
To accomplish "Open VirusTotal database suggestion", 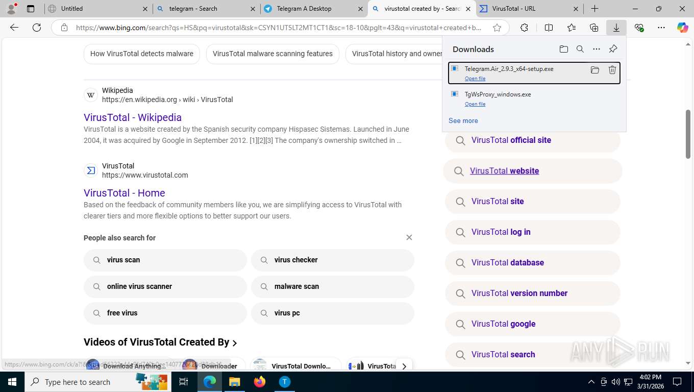I will (x=533, y=263).
